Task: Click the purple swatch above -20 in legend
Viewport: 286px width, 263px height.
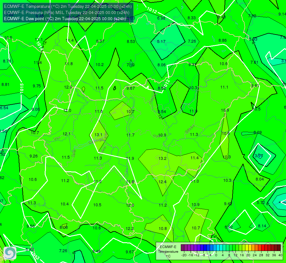Action: pos(183,248)
